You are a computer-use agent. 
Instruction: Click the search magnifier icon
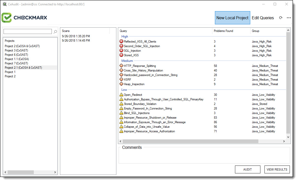[x=55, y=32]
